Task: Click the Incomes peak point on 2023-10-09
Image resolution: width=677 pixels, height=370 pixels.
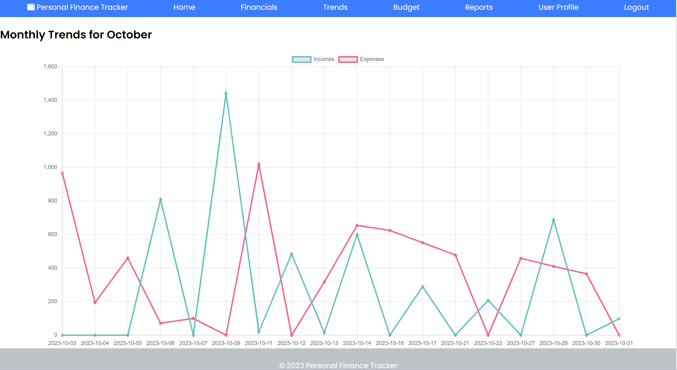Action: (226, 94)
